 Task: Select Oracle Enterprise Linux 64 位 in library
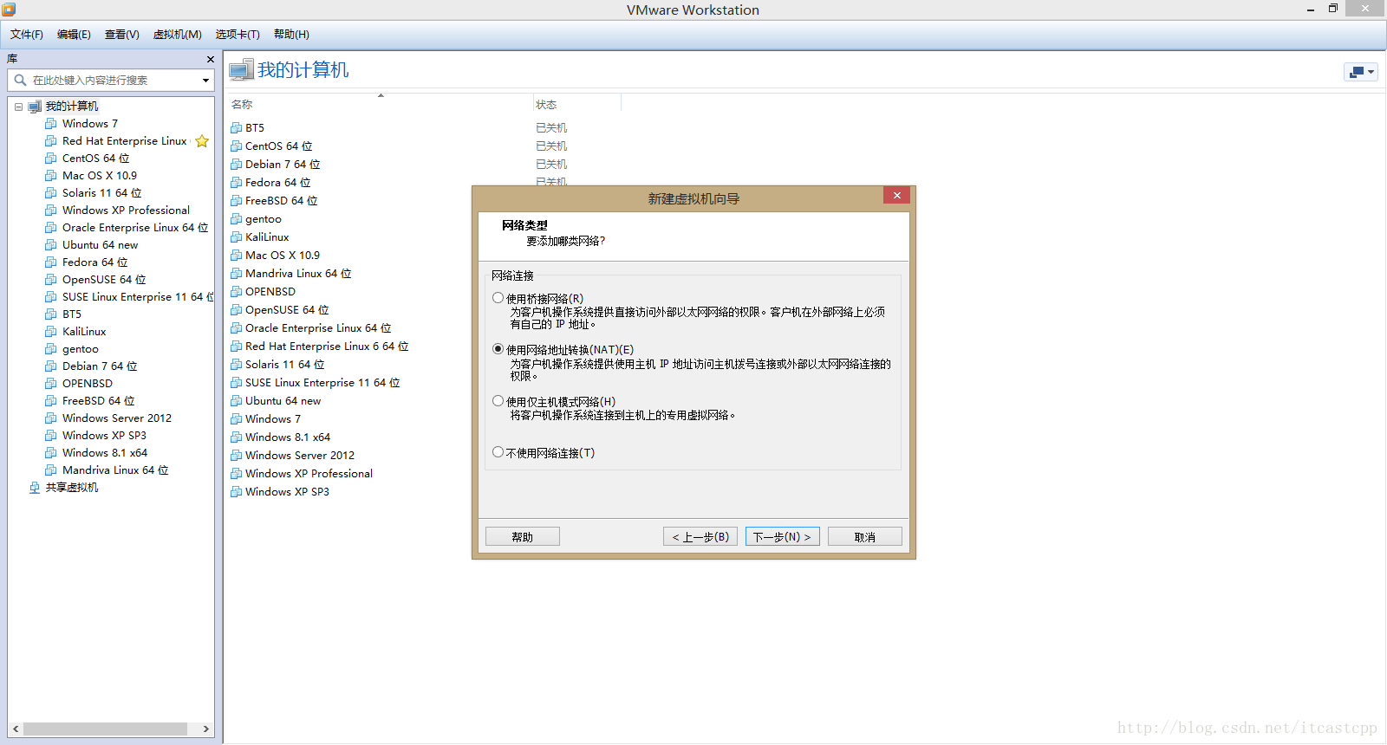click(135, 228)
